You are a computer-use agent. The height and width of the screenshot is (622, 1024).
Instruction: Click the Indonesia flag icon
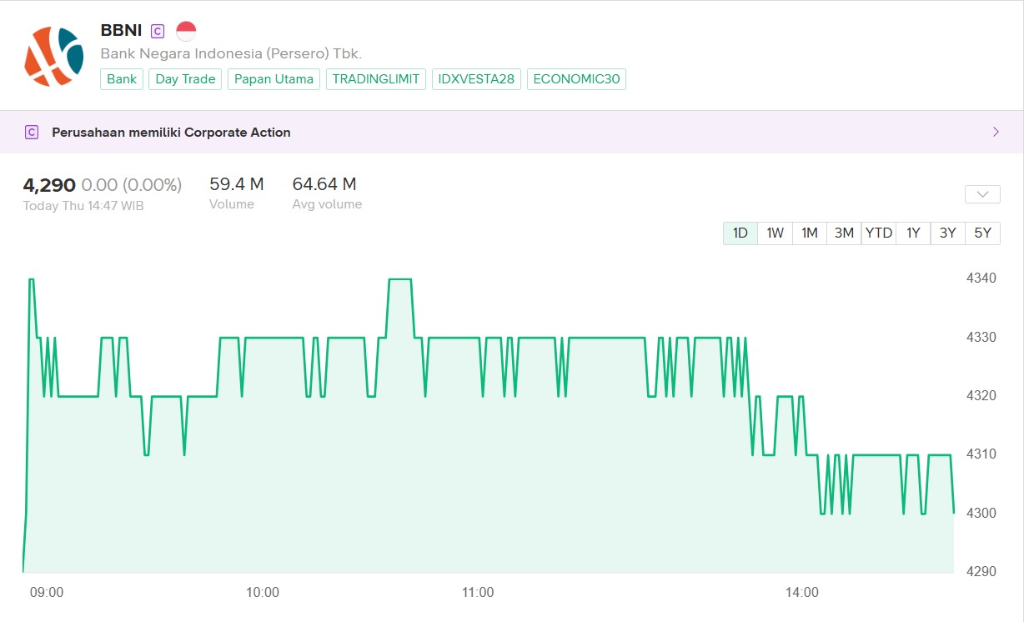(186, 32)
